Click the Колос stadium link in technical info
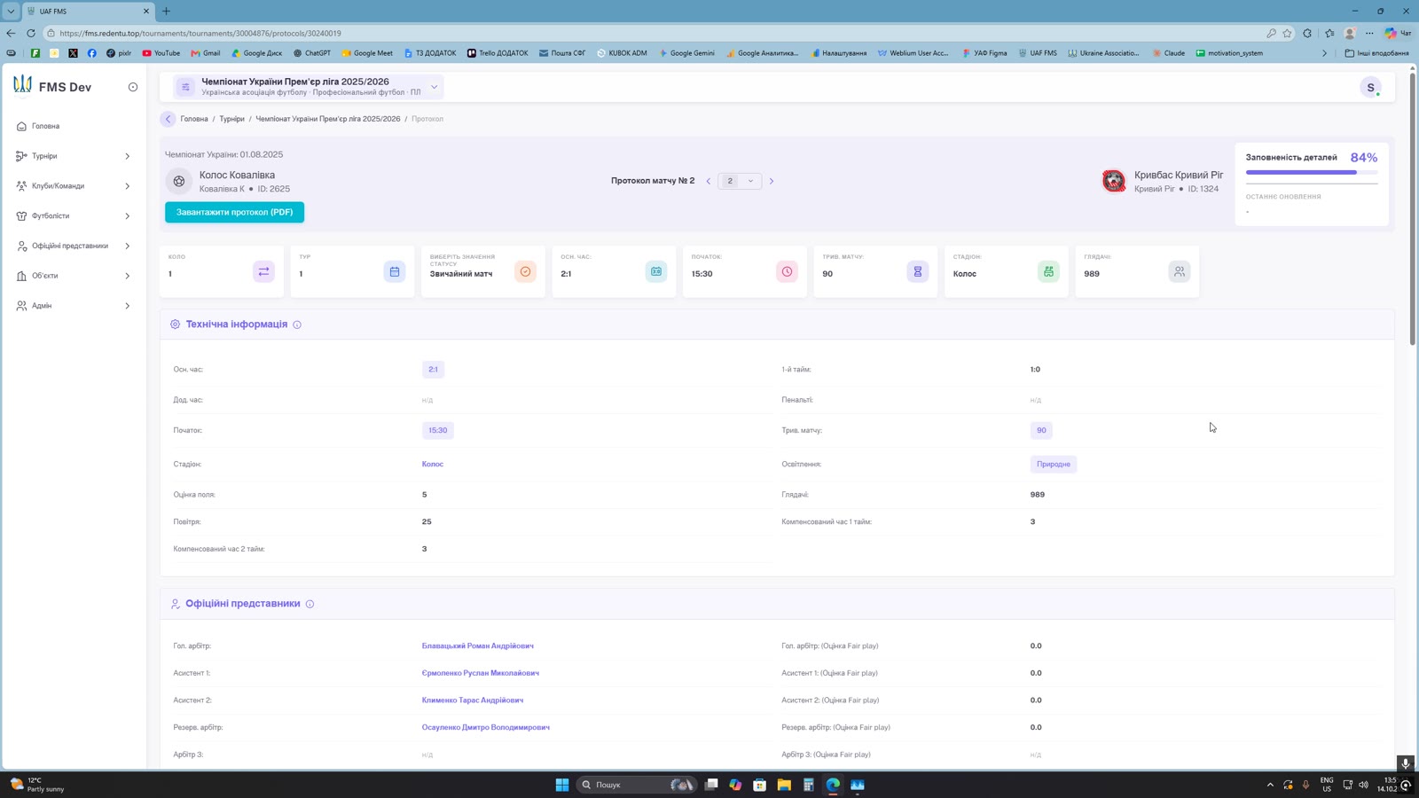The height and width of the screenshot is (798, 1419). 432,465
